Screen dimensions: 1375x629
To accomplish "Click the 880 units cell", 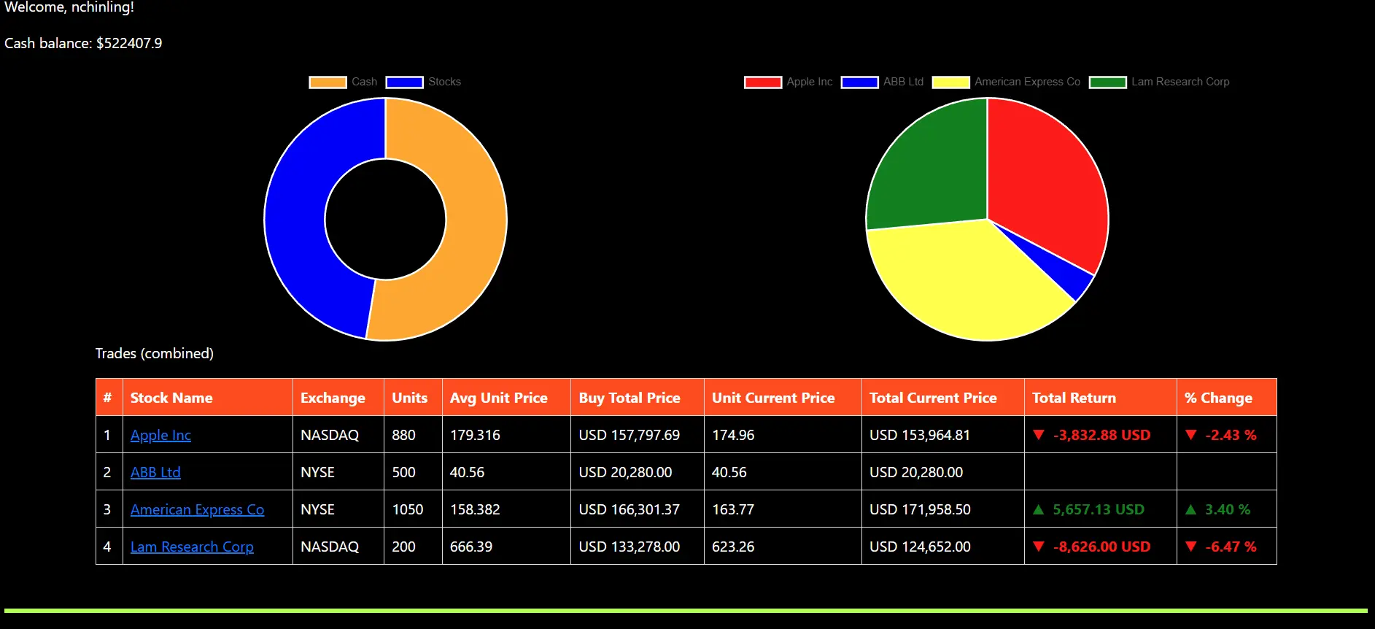I will coord(413,435).
